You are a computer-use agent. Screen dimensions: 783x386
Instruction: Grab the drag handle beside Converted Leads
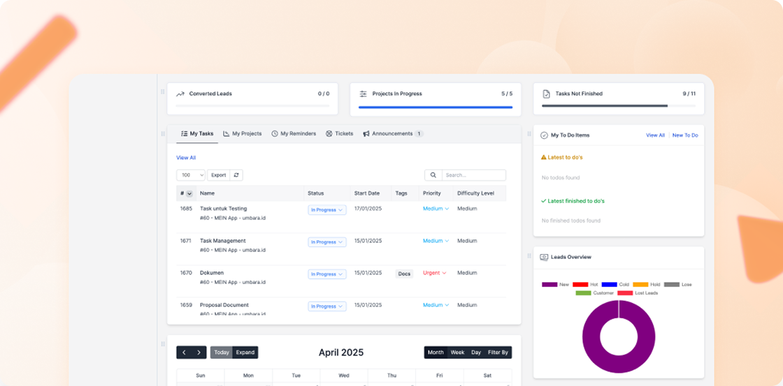162,91
